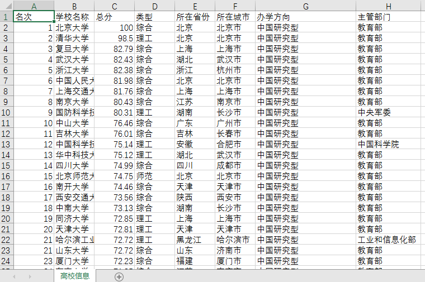Select the 安徽 province cell
The width and height of the screenshot is (425, 282).
click(x=195, y=144)
